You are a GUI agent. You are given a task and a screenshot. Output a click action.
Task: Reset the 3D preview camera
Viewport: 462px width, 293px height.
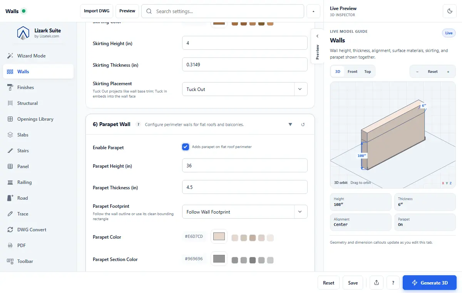tap(433, 72)
